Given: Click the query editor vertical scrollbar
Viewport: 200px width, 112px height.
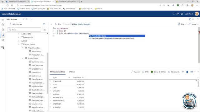Looking at the screenshot, I should coord(199,45).
